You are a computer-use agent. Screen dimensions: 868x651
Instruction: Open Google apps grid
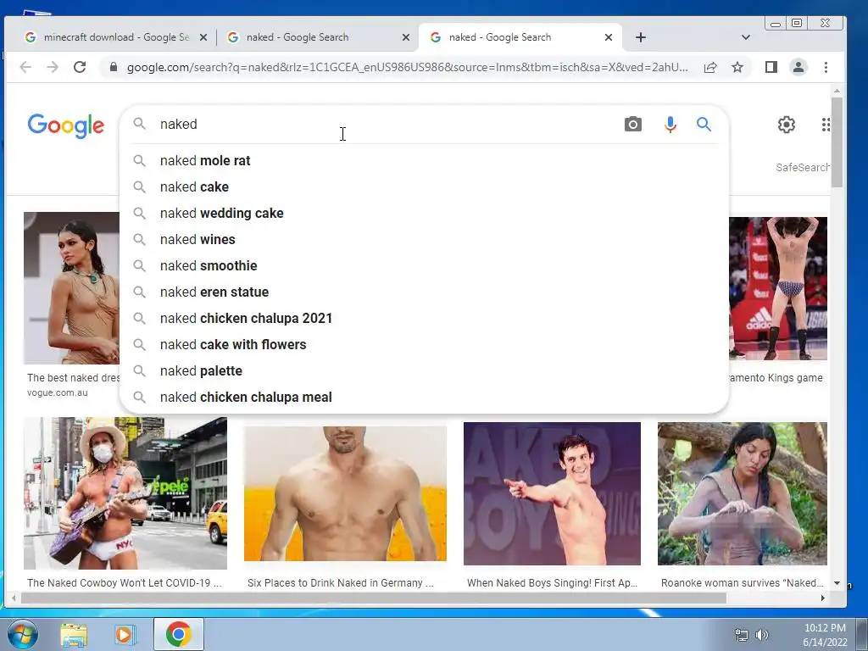pyautogui.click(x=826, y=125)
